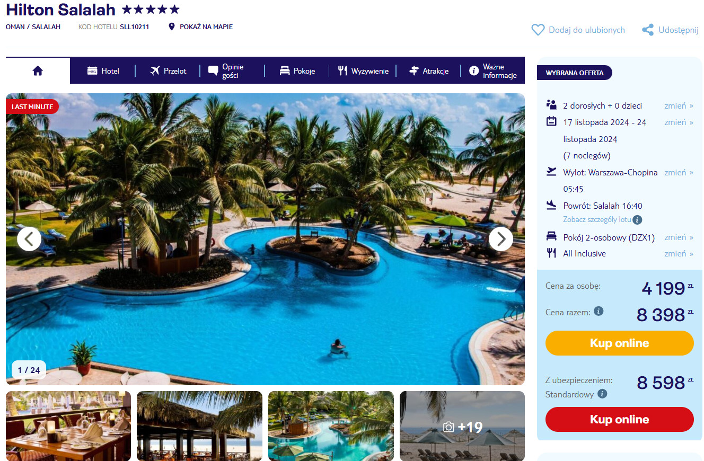Click the info icon beside Cena razem
The width and height of the screenshot is (704, 461).
[599, 311]
